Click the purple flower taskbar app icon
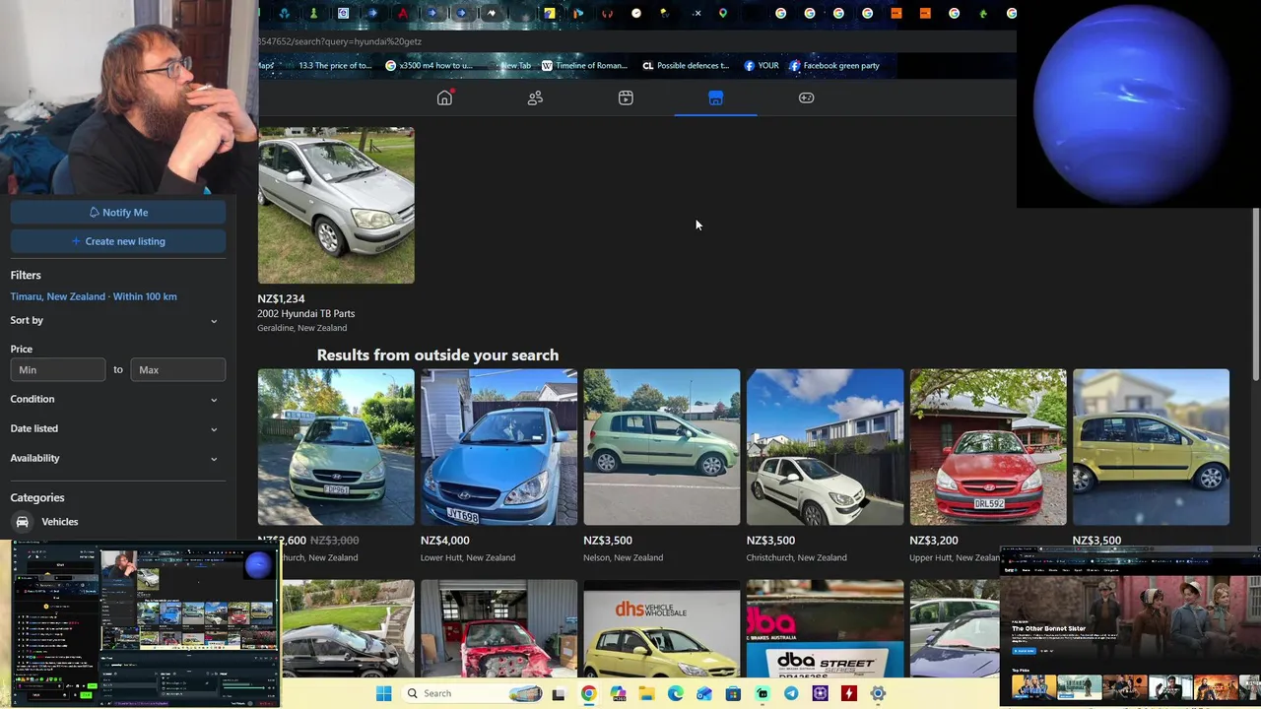This screenshot has width=1261, height=709. tap(820, 693)
